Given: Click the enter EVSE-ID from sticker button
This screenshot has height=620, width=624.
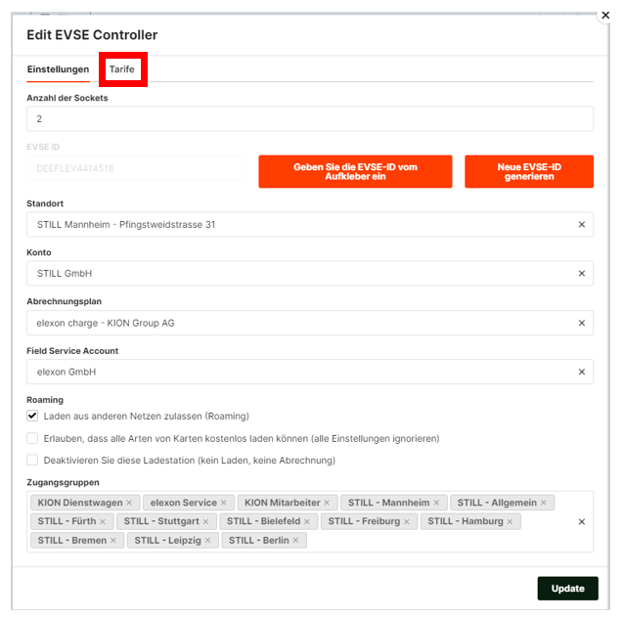Looking at the screenshot, I should tap(355, 171).
